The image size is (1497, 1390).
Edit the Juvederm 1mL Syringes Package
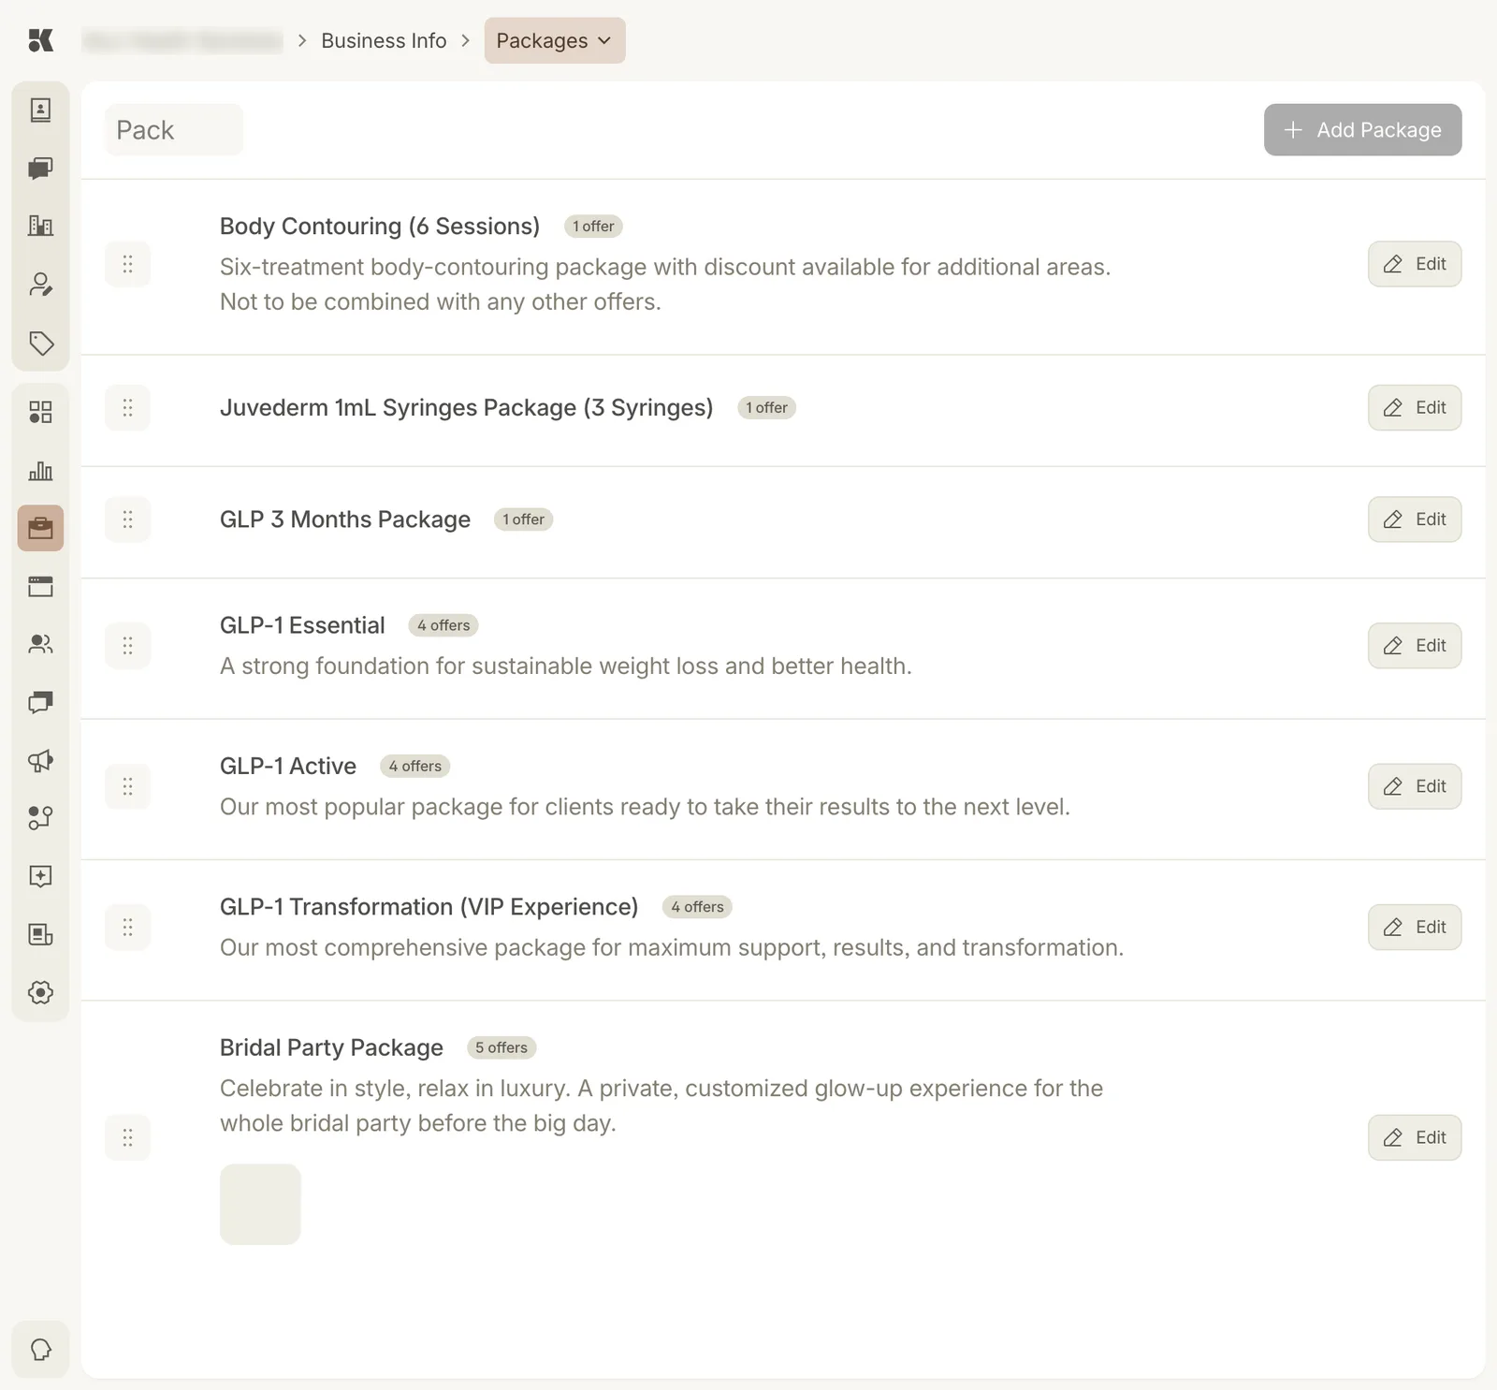(x=1415, y=407)
